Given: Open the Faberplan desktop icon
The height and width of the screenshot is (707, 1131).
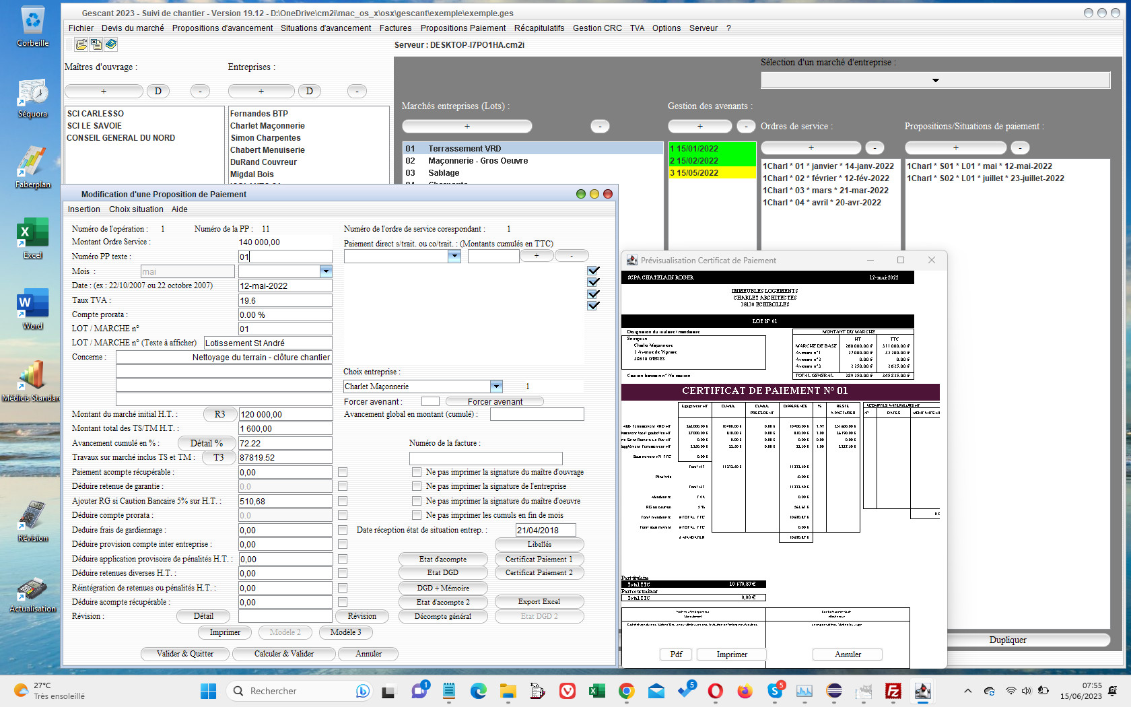Looking at the screenshot, I should [32, 168].
